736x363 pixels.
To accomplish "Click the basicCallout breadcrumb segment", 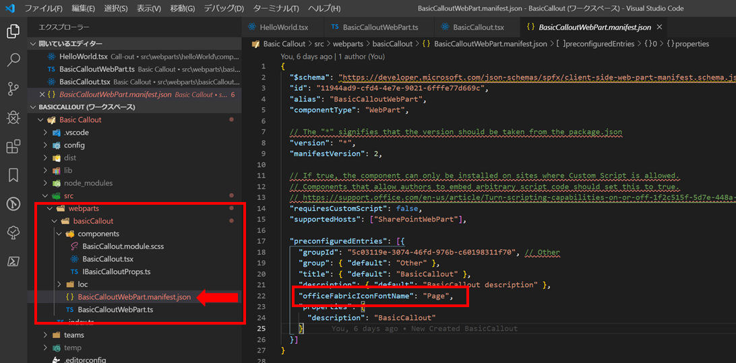I will click(392, 44).
